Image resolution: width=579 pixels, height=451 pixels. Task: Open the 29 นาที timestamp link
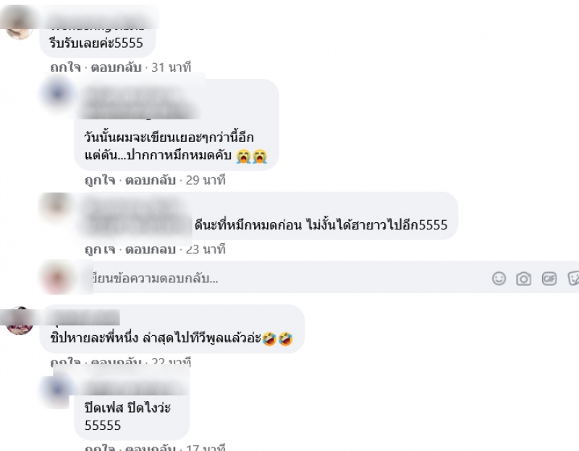click(x=206, y=180)
